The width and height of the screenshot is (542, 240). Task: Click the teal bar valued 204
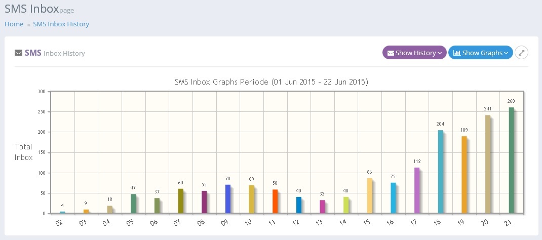[x=440, y=172]
